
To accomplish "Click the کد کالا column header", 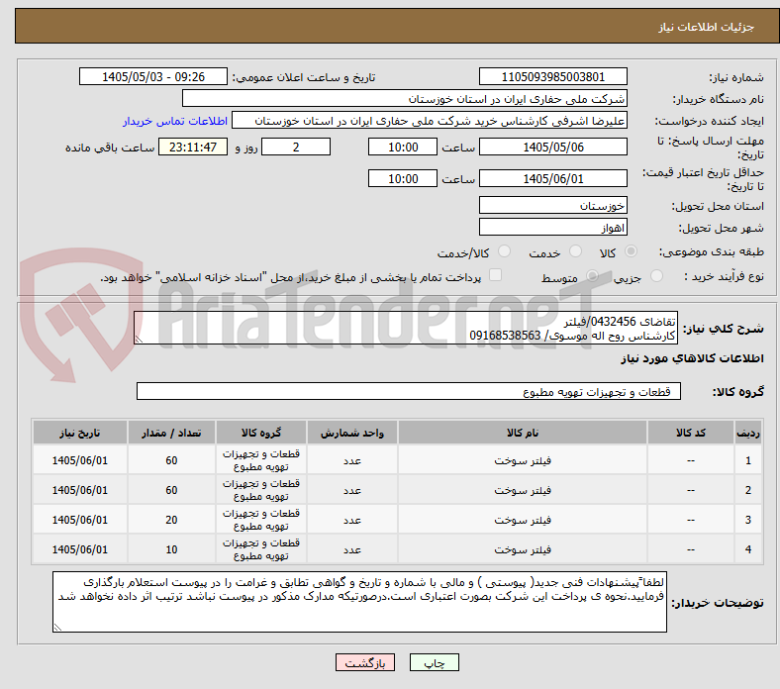I will click(x=690, y=433).
